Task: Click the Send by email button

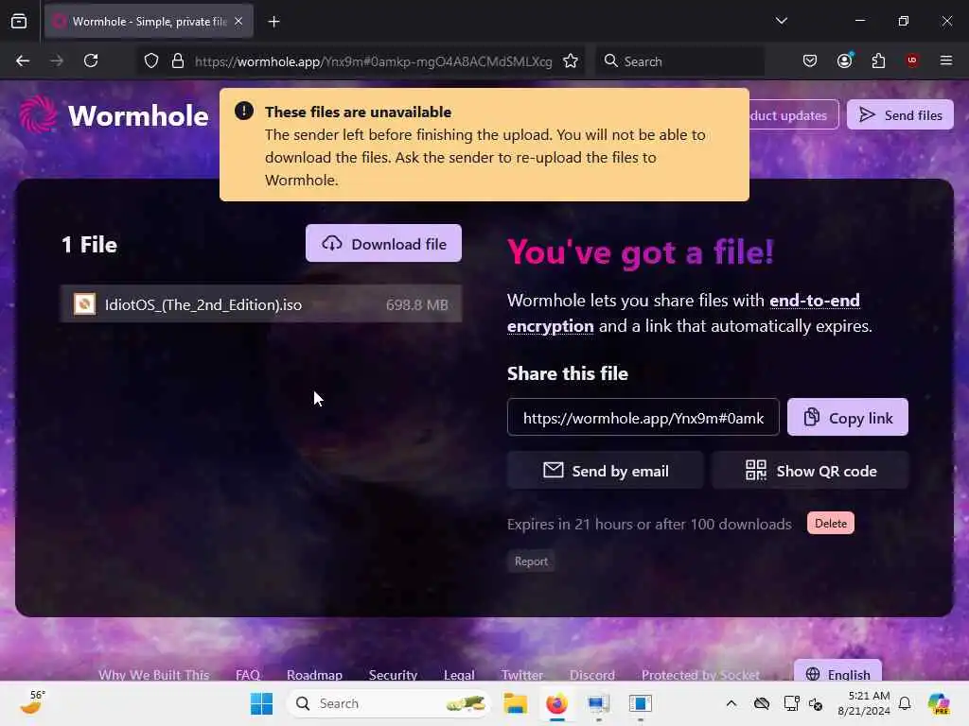Action: [605, 471]
